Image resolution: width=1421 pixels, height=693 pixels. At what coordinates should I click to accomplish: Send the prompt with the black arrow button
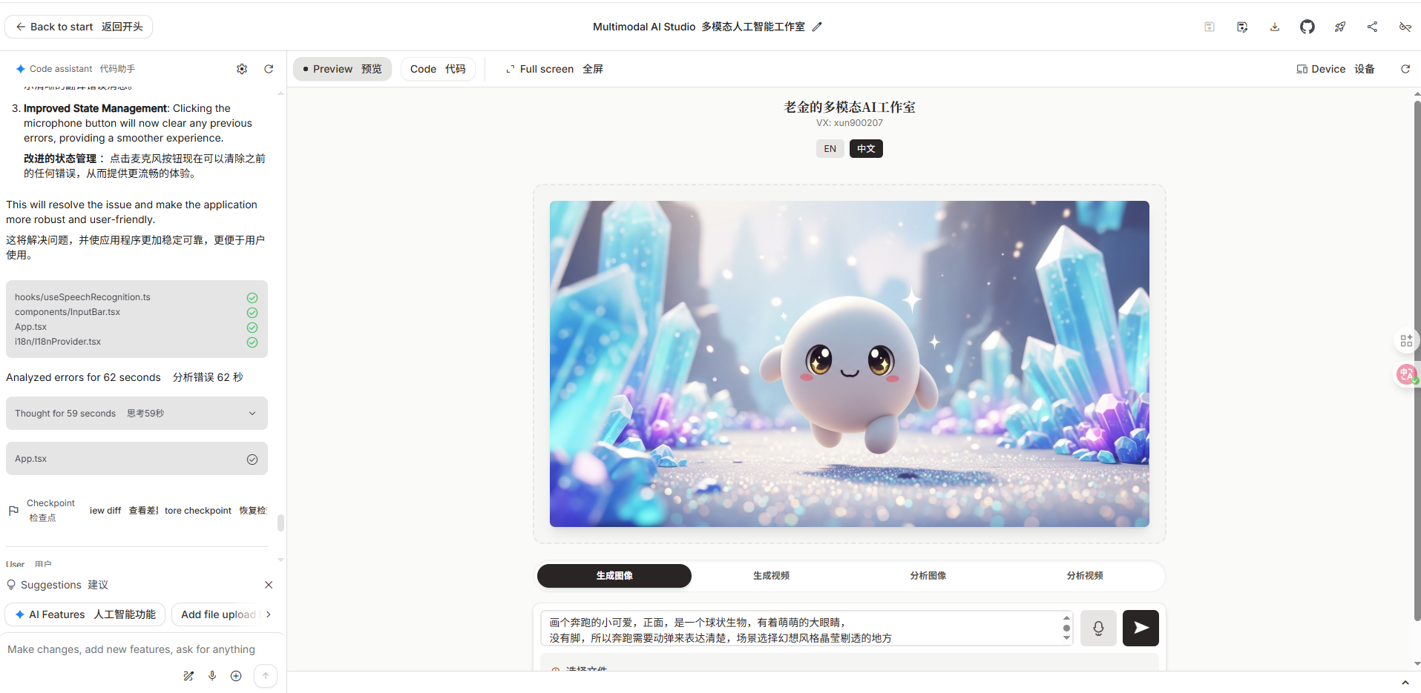[x=1141, y=629]
